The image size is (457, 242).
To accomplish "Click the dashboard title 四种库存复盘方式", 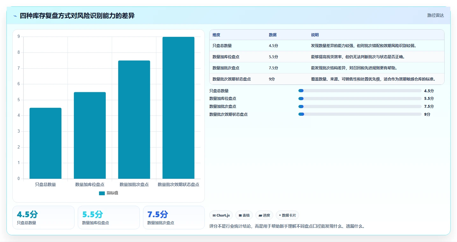I will pyautogui.click(x=77, y=16).
